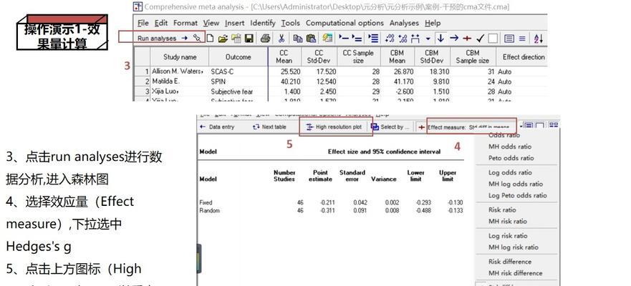Click the second dotted formatting icon
Image resolution: width=631 pixels, height=286 pixels.
(x=403, y=39)
